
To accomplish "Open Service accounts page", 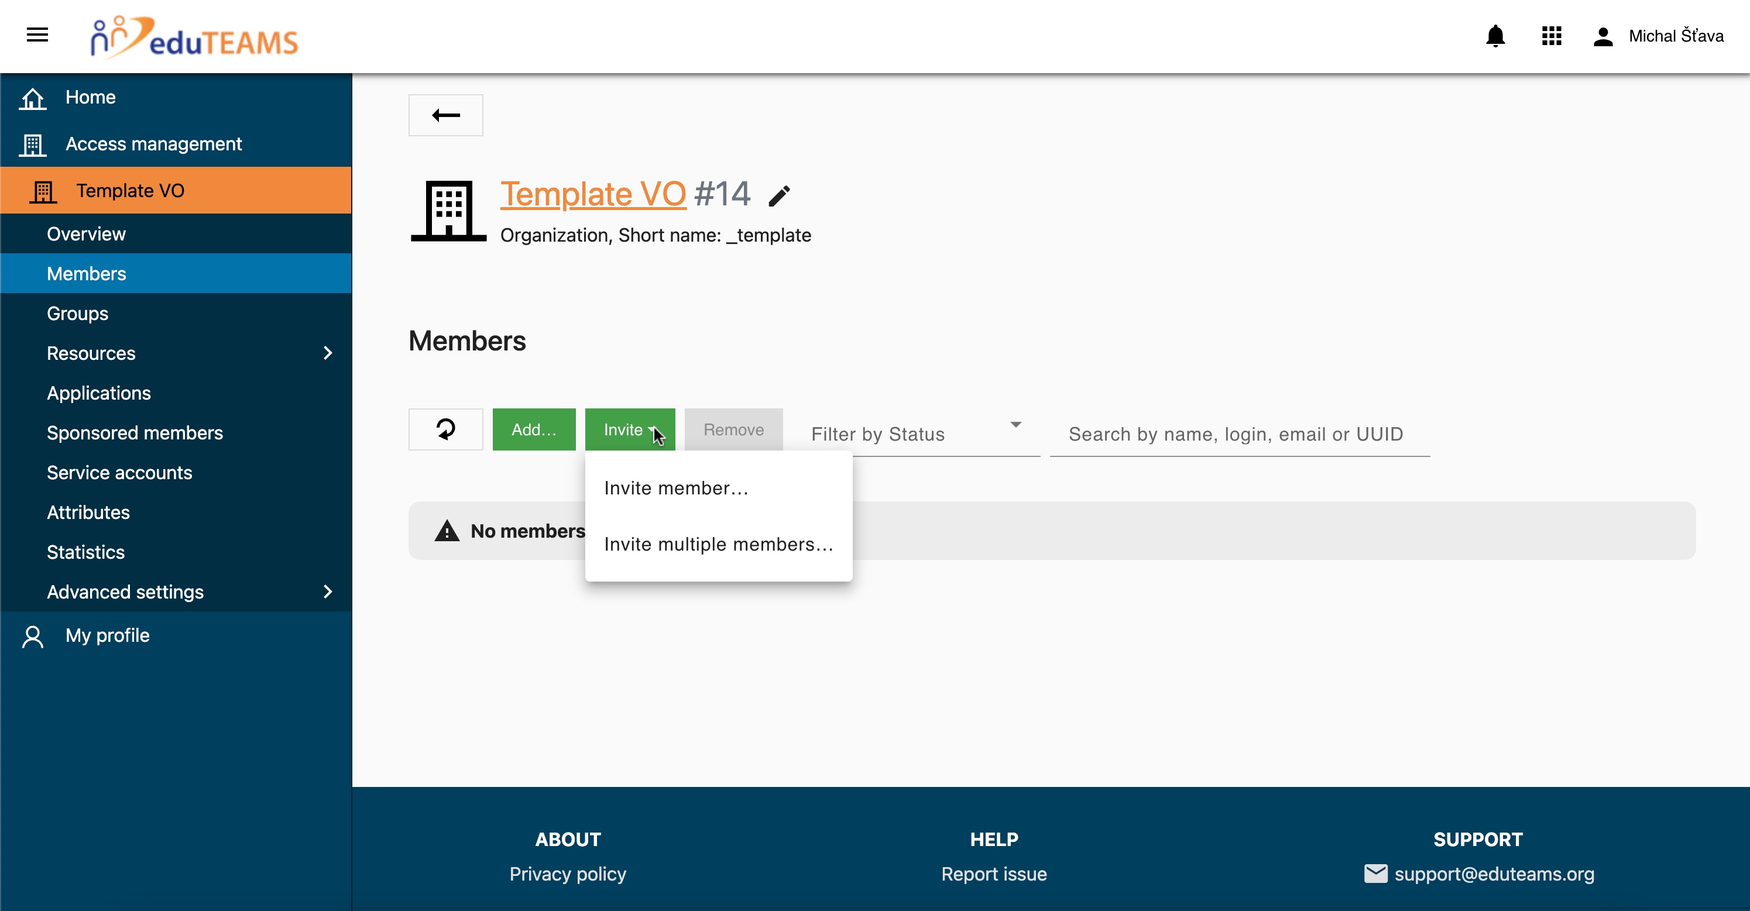I will pos(176,473).
